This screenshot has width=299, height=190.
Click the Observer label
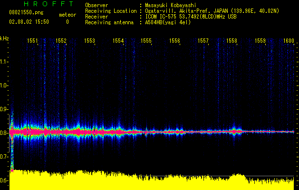(96, 5)
